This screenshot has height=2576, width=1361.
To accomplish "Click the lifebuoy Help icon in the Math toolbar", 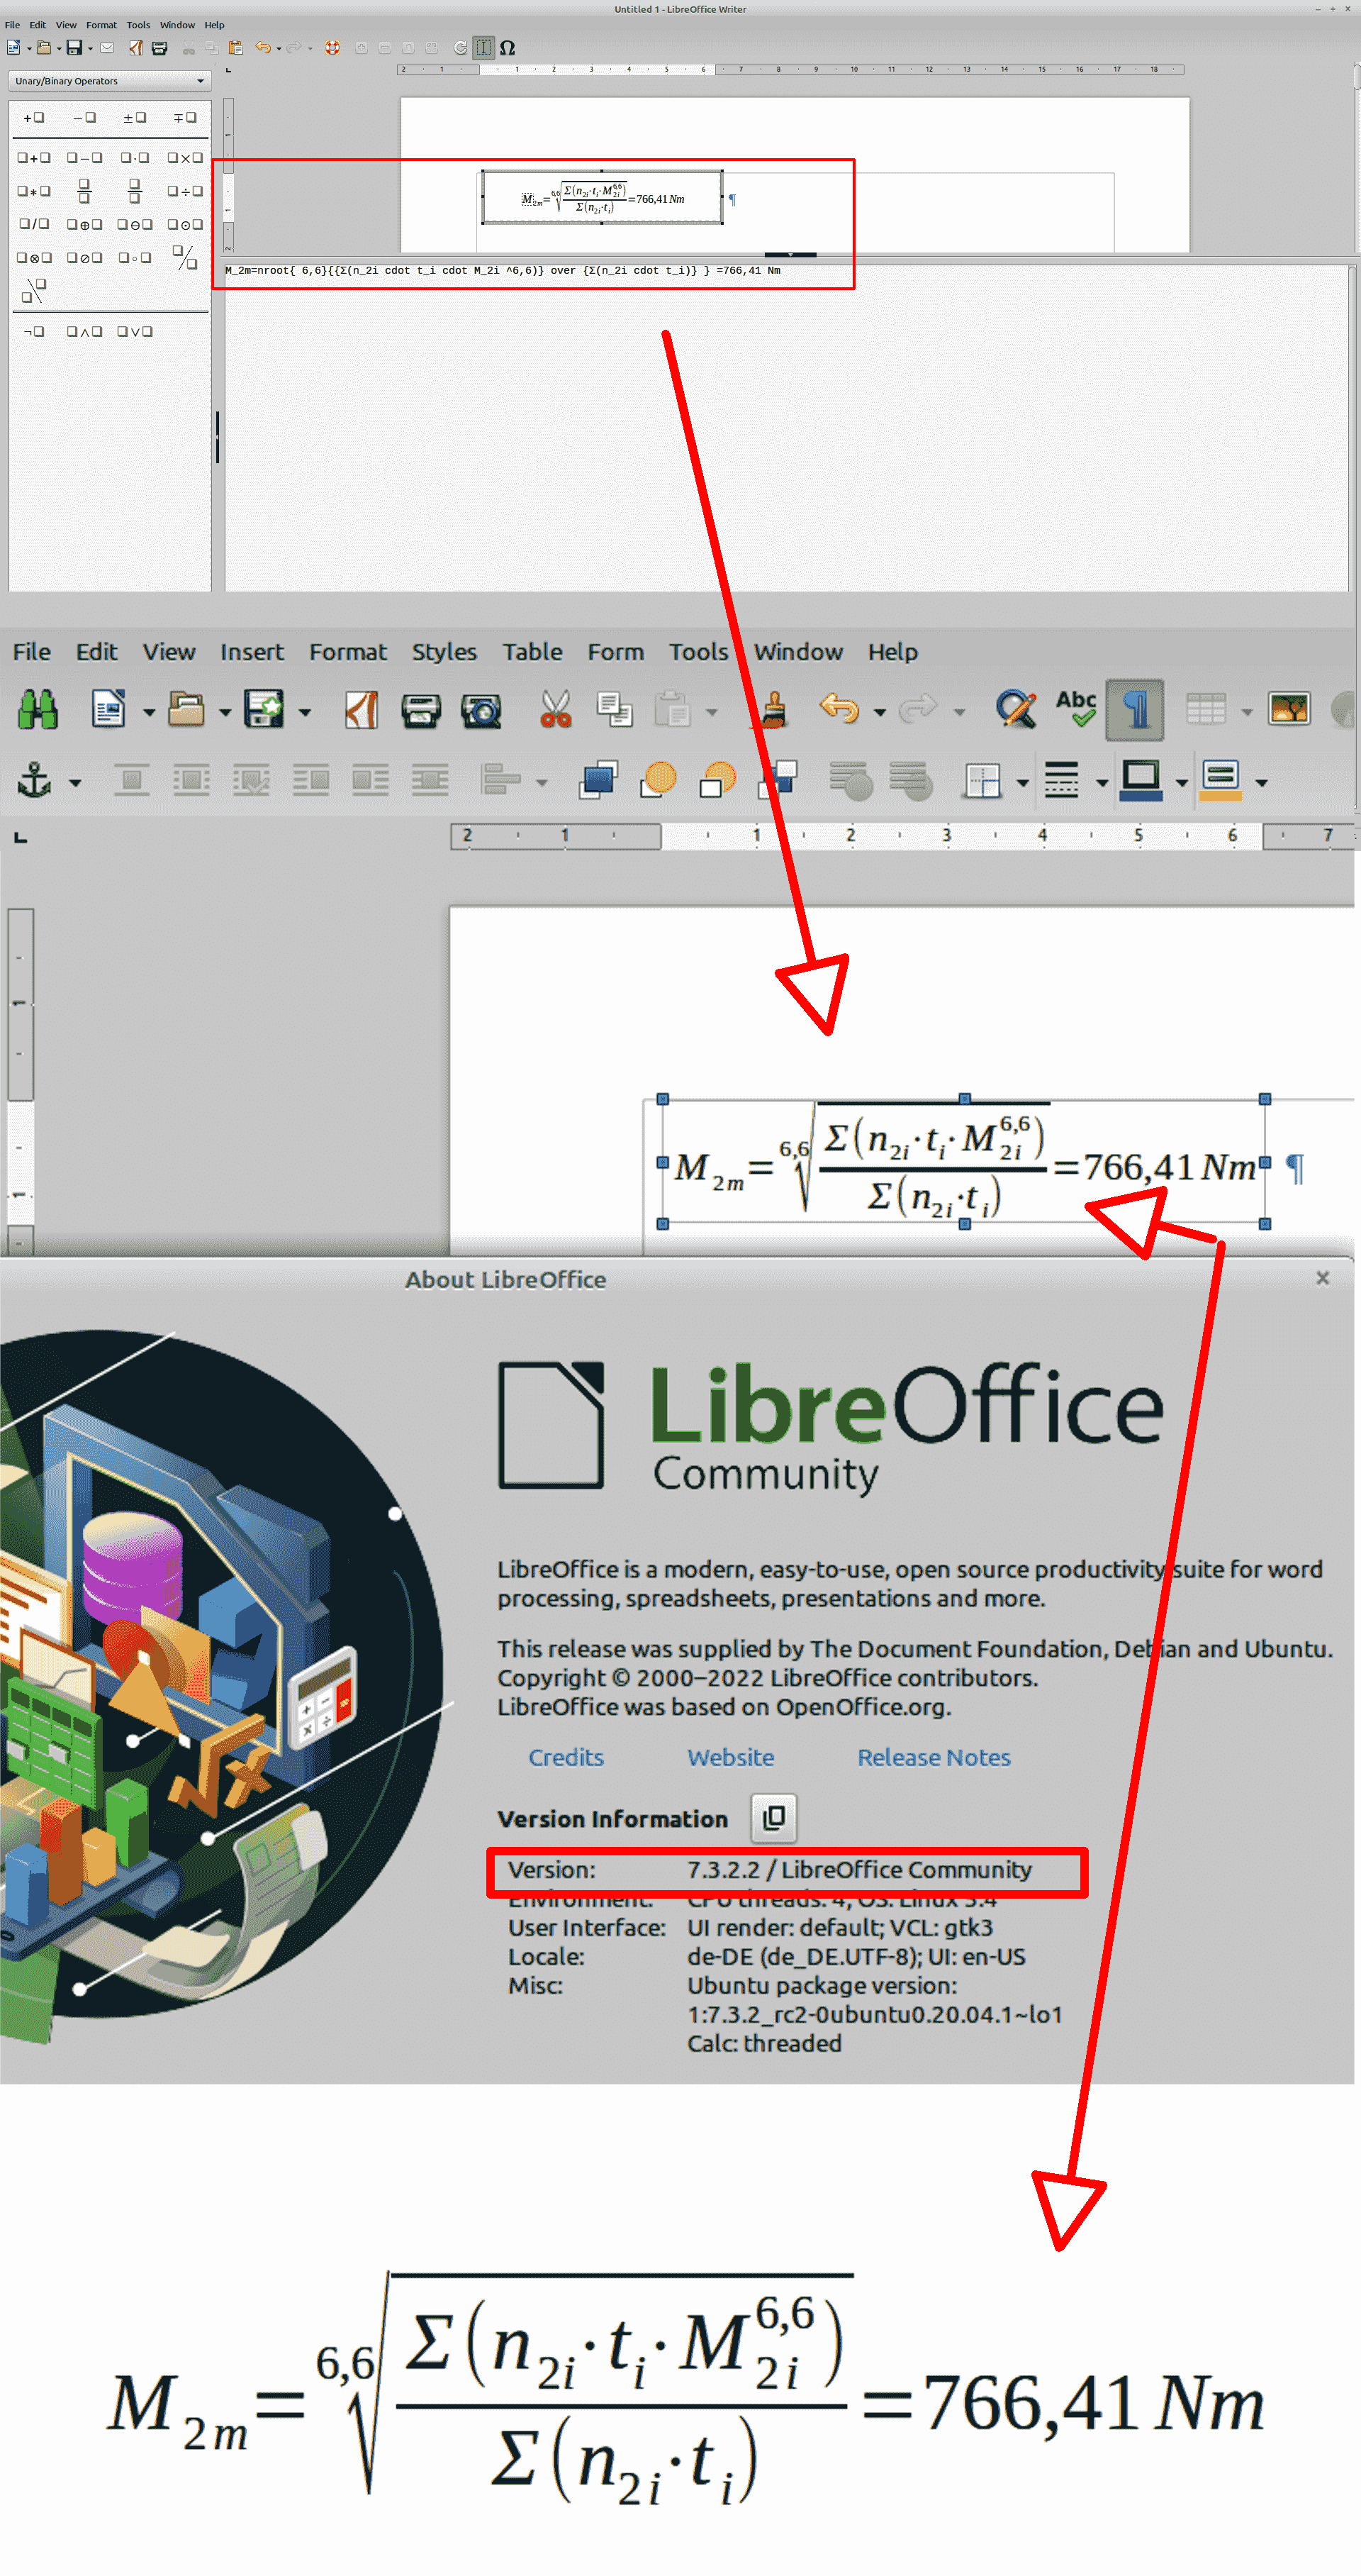I will (332, 47).
